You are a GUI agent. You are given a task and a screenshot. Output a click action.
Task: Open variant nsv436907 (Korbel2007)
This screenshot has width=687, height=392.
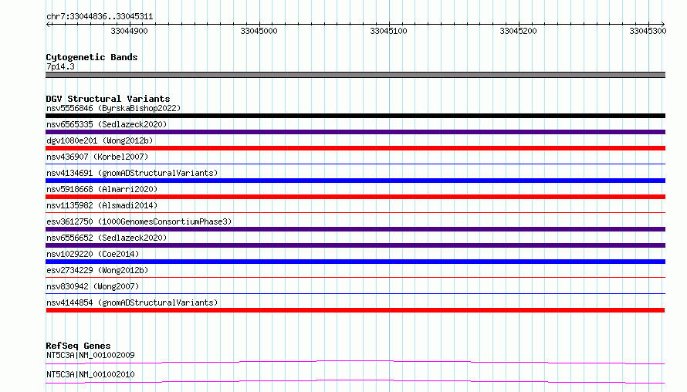(97, 157)
